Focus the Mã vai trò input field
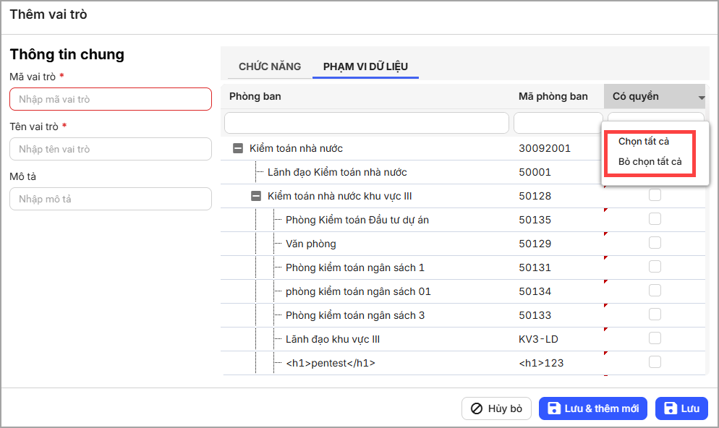The height and width of the screenshot is (428, 719). tap(111, 99)
